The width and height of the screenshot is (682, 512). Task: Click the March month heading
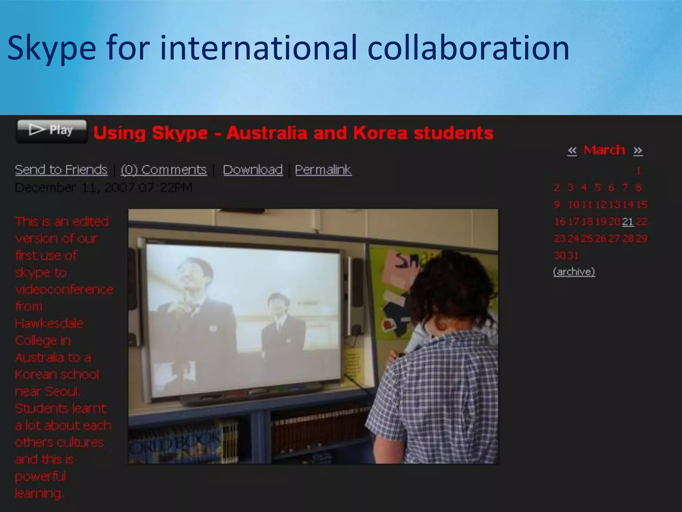[604, 150]
